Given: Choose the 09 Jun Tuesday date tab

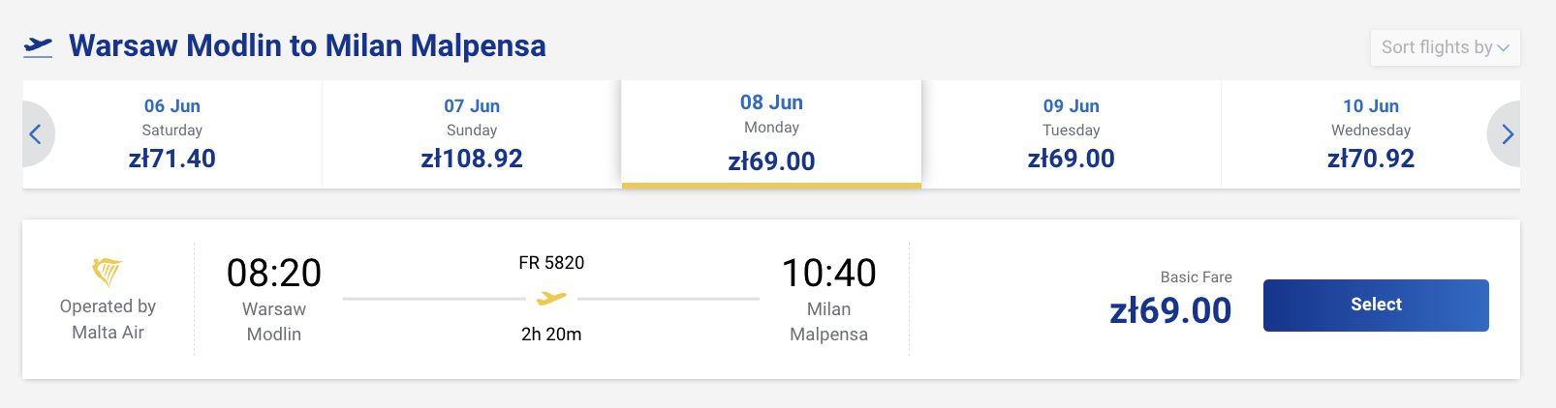Looking at the screenshot, I should point(1071,133).
